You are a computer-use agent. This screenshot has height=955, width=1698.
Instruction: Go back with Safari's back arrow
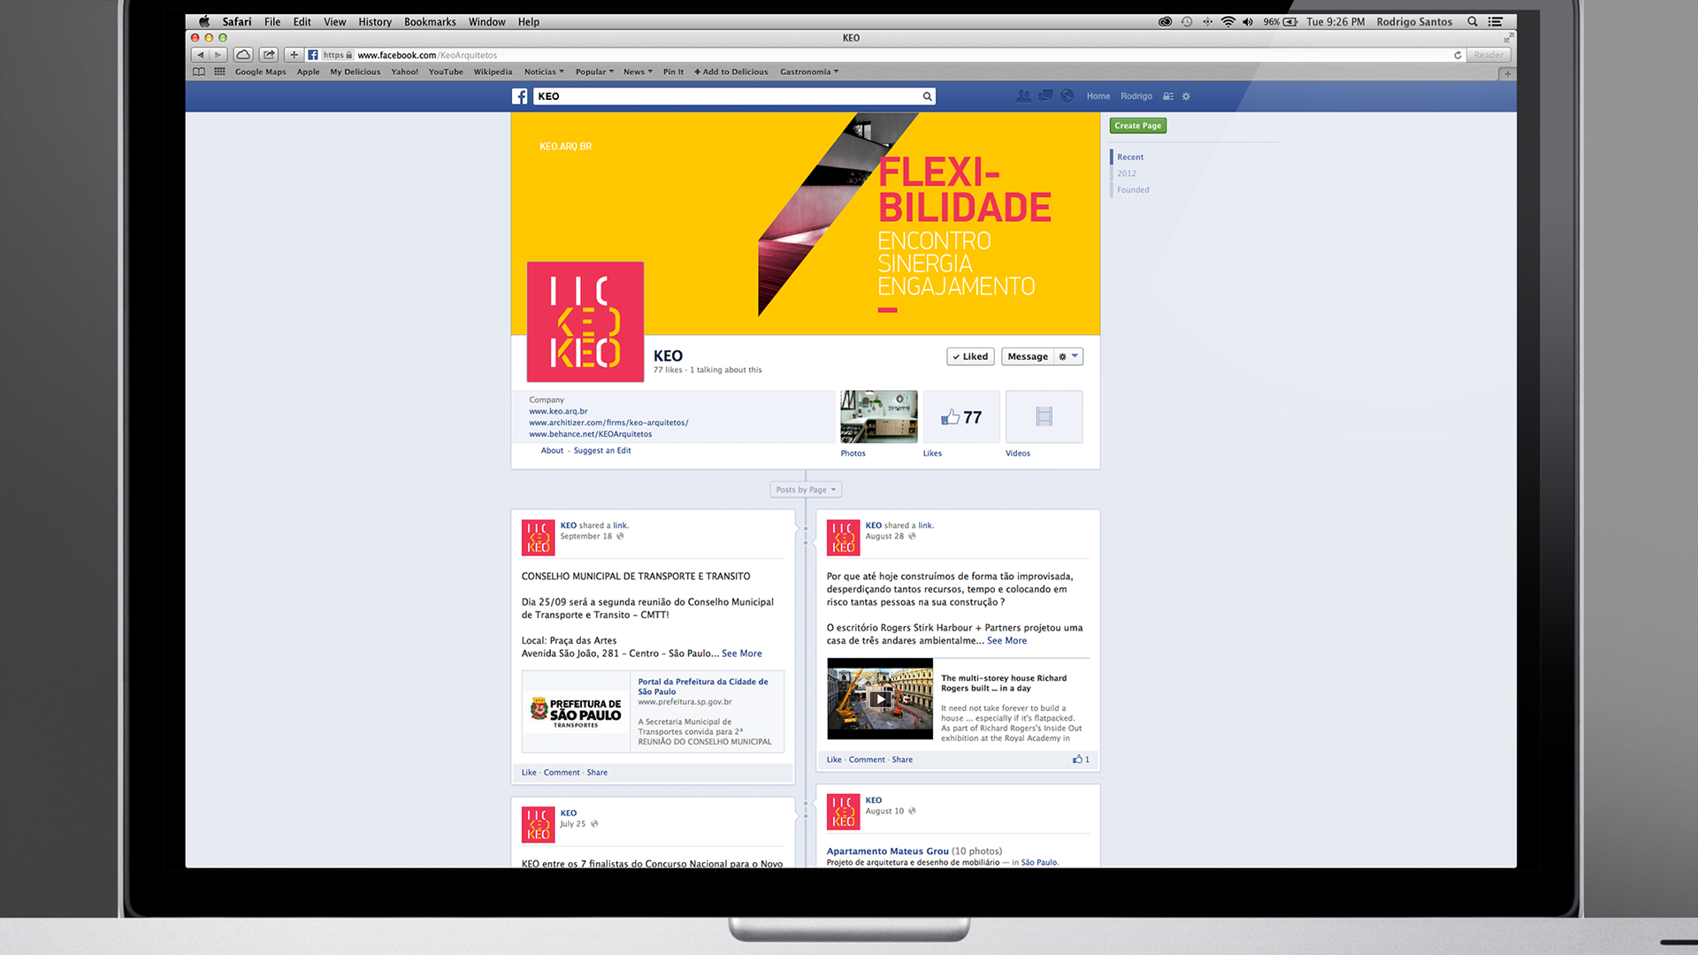pos(200,55)
